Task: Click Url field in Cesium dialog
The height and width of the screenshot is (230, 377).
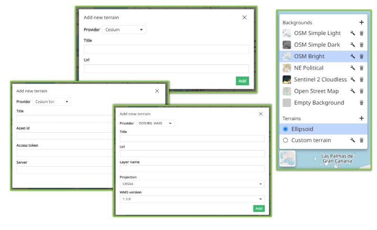Action: (x=166, y=69)
